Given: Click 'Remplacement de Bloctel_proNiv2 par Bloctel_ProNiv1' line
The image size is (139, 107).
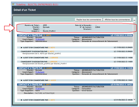Looking at the screenshot, I should [44, 64].
